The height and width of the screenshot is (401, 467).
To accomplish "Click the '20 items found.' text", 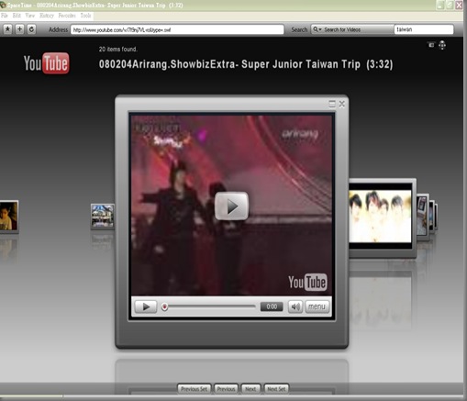I will pos(118,50).
